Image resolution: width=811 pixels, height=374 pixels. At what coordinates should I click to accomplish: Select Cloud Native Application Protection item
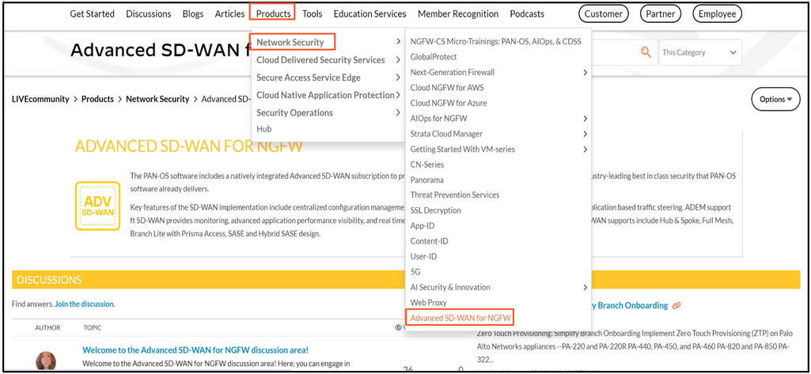click(325, 95)
